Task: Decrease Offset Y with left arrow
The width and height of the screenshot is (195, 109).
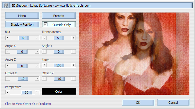Action: [44, 79]
